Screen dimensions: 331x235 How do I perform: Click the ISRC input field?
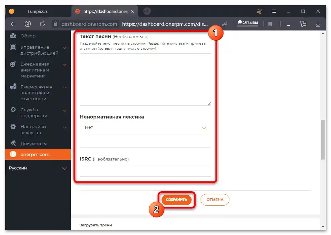coord(145,170)
